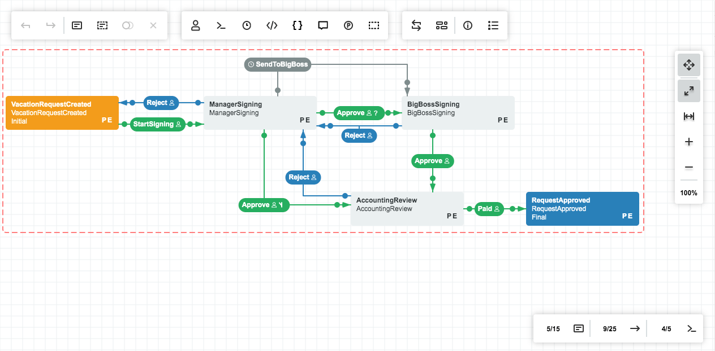This screenshot has height=351, width=715.
Task: Click Reject transition left of ManagerSigning
Action: 161,103
